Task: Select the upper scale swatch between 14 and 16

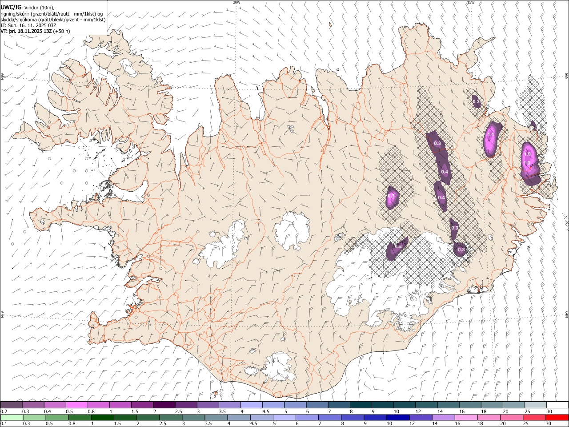Action: (x=448, y=405)
